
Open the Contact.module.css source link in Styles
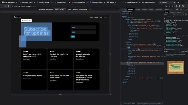[181, 20]
